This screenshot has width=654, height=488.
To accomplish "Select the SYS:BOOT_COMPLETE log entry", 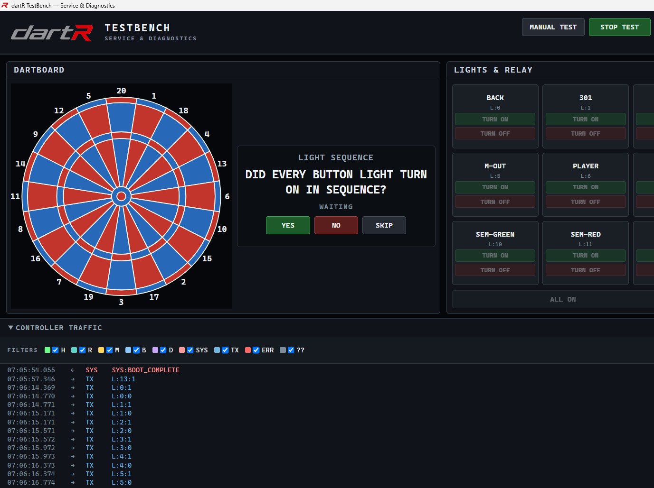I will click(x=145, y=370).
